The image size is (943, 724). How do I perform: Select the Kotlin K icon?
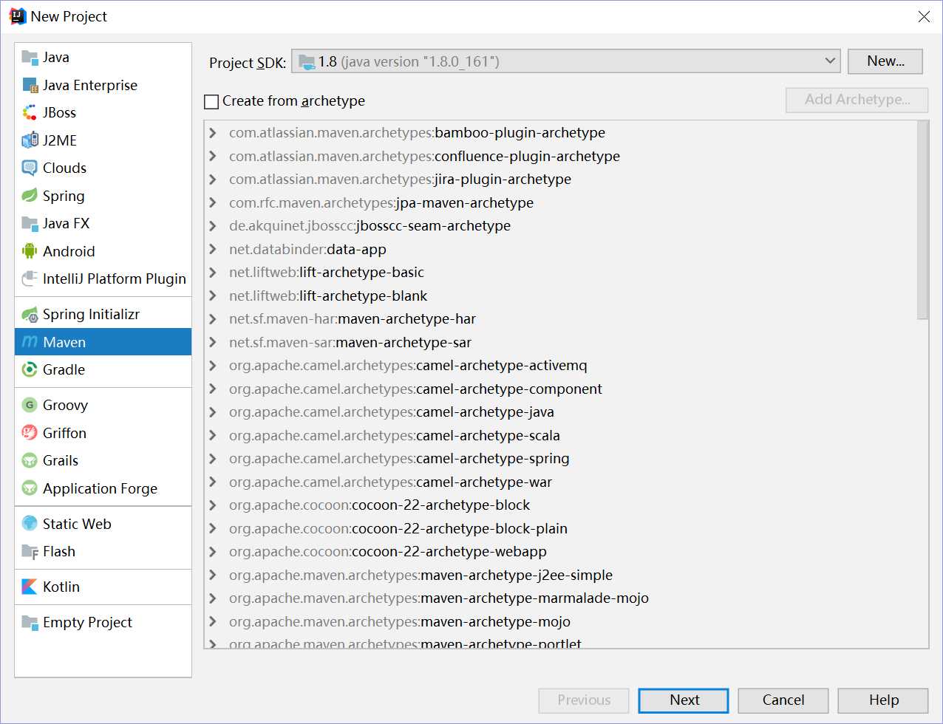pos(30,587)
